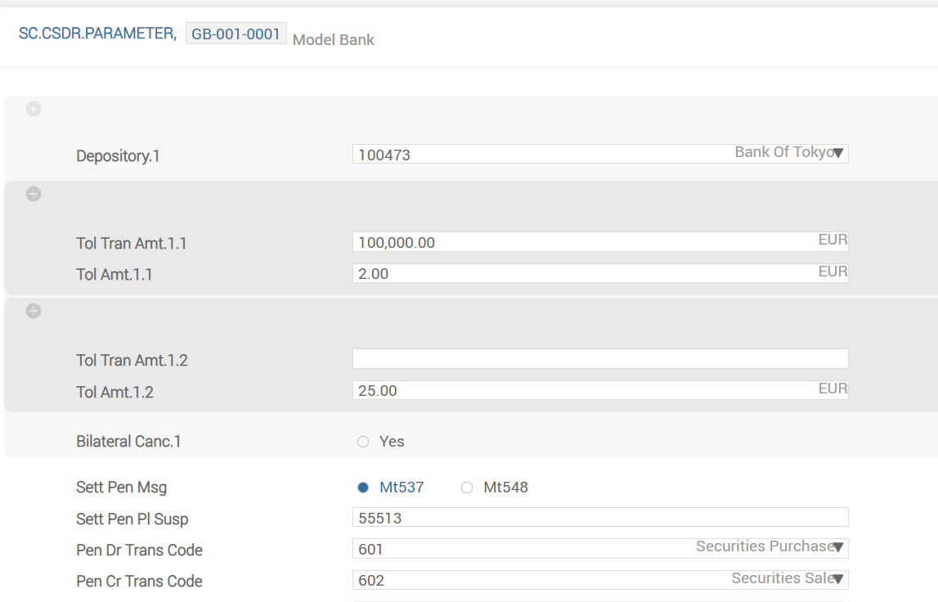This screenshot has height=602, width=938.
Task: Expand the Pen Cr Trans Code dropdown arrow
Action: click(837, 580)
